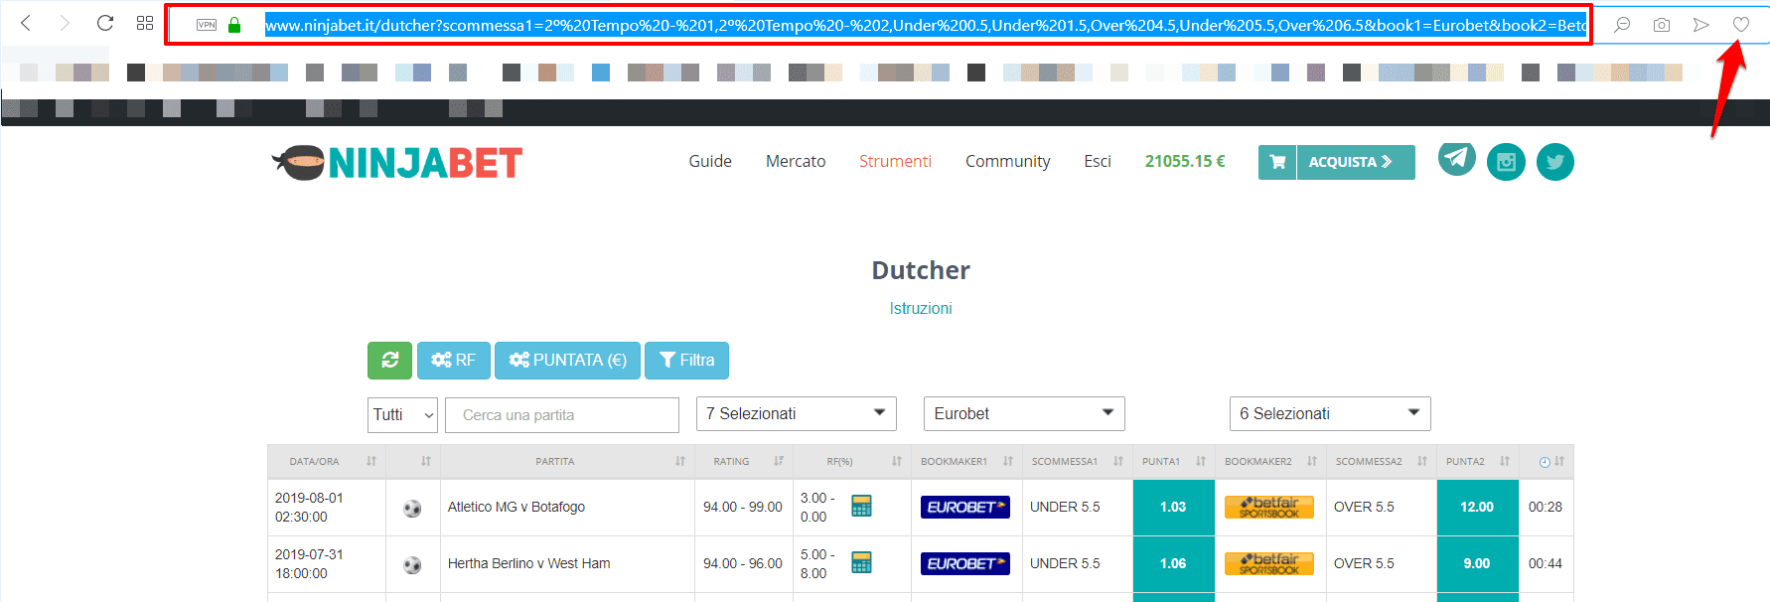Open the Twitter icon link
Viewport: 1770px width, 602px height.
(1554, 162)
